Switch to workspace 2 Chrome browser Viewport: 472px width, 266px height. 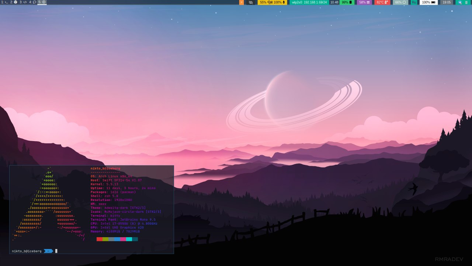coord(14,2)
